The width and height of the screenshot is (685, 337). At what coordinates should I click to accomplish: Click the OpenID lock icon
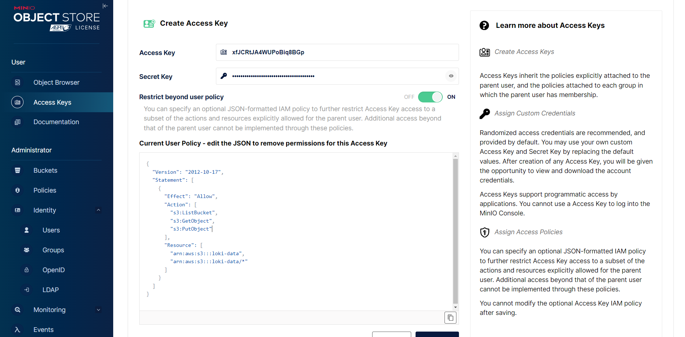pyautogui.click(x=26, y=270)
